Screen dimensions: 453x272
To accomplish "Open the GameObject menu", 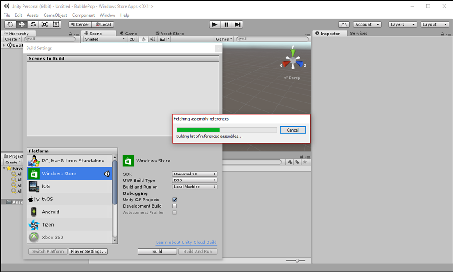I will click(x=55, y=15).
